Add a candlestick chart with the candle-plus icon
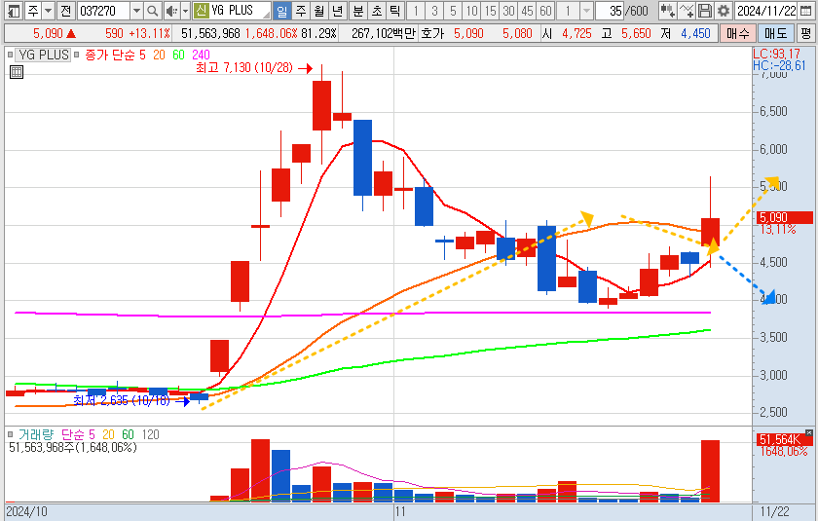 pyautogui.click(x=667, y=11)
